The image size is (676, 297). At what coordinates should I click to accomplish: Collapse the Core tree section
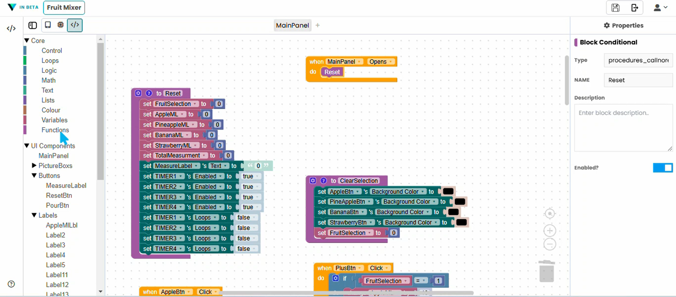27,41
